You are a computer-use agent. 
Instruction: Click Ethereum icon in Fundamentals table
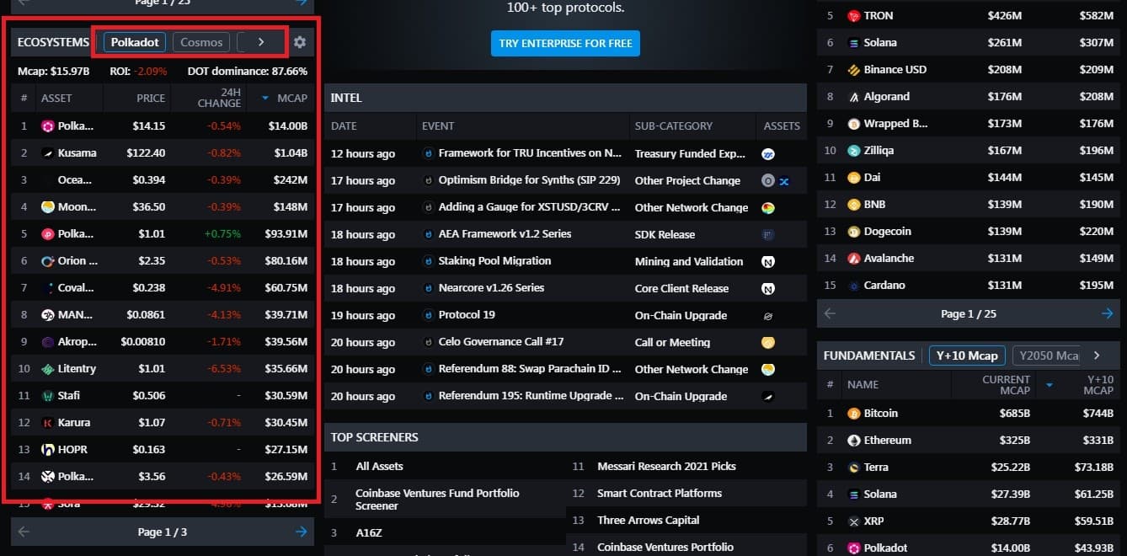[854, 441]
